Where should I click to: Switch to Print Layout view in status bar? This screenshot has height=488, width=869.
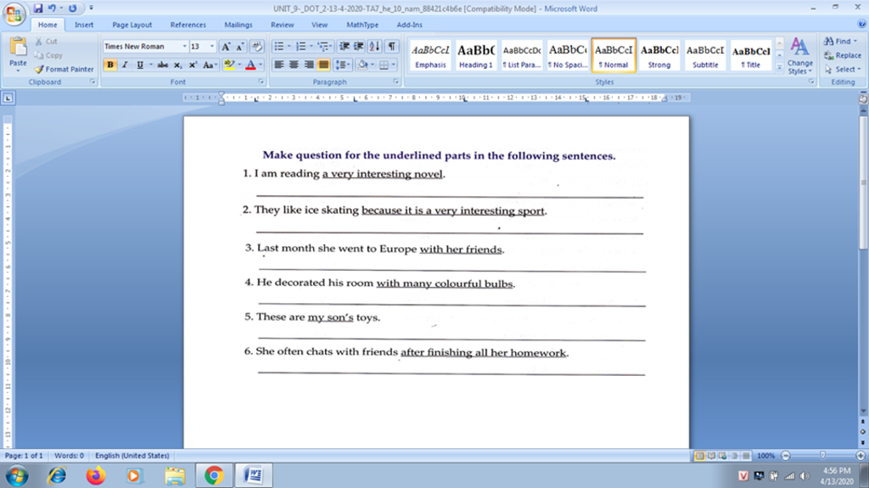(699, 456)
